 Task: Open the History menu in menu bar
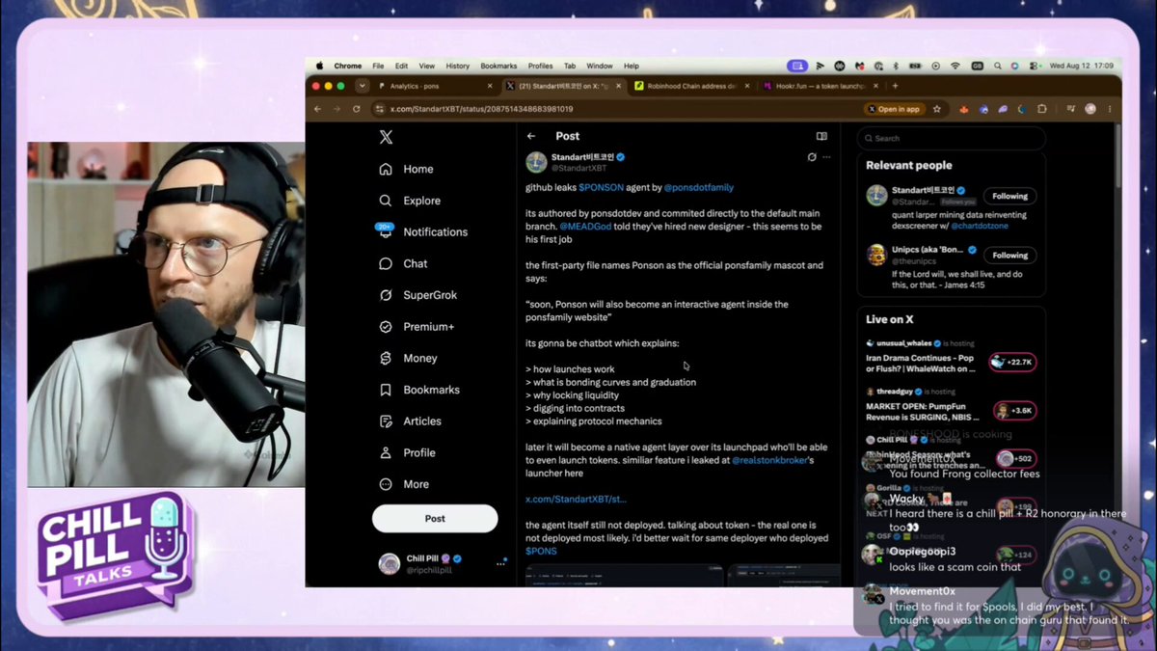click(457, 66)
